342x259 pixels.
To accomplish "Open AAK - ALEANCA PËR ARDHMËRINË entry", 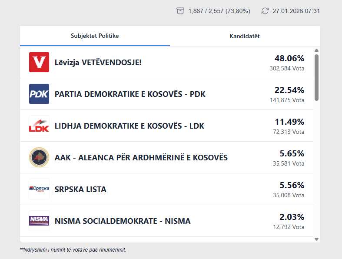I will click(x=141, y=158).
